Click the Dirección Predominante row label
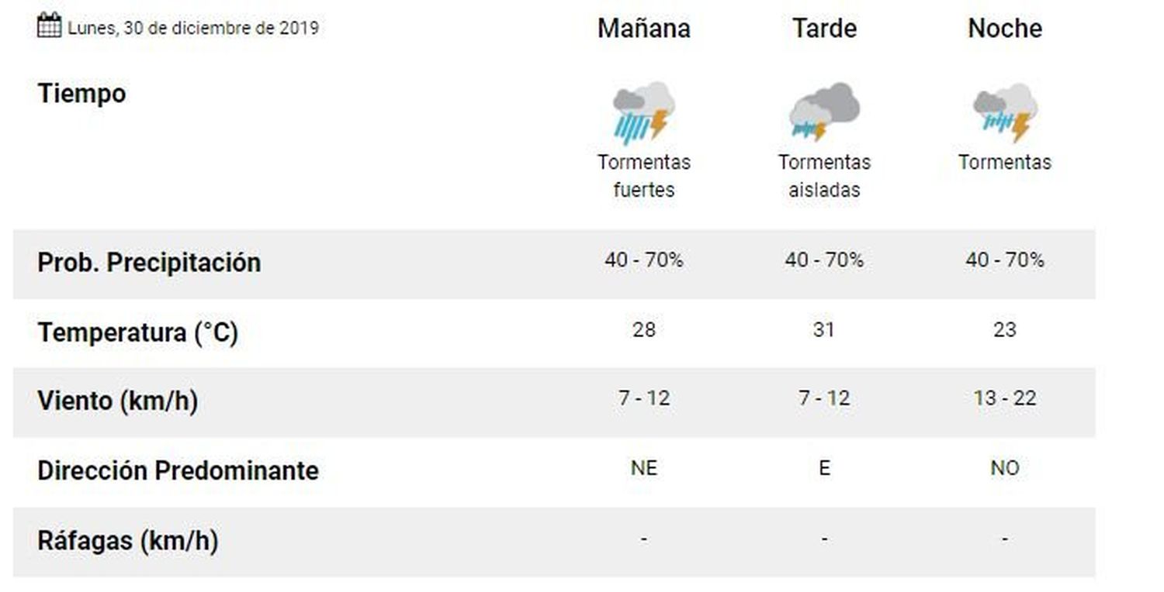This screenshot has height=592, width=1164. 178,470
